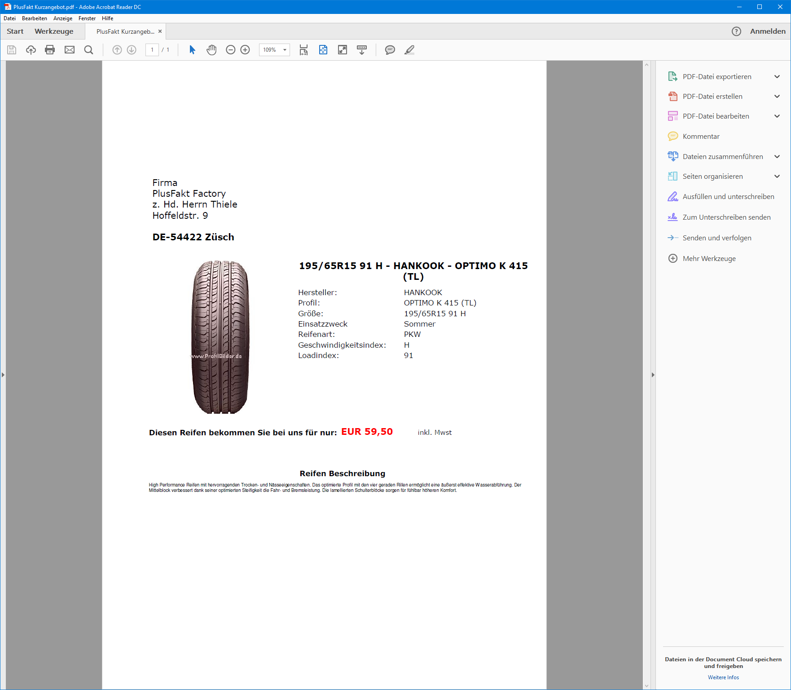The height and width of the screenshot is (690, 791).
Task: Click the full screen mode icon
Action: click(x=343, y=50)
